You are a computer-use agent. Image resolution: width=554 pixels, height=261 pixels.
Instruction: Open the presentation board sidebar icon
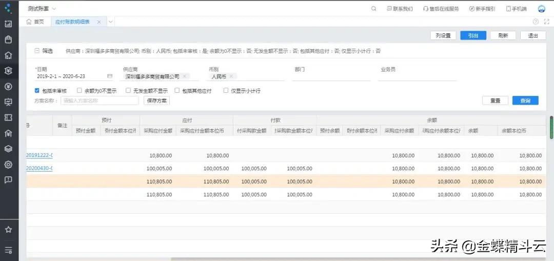tap(9, 102)
